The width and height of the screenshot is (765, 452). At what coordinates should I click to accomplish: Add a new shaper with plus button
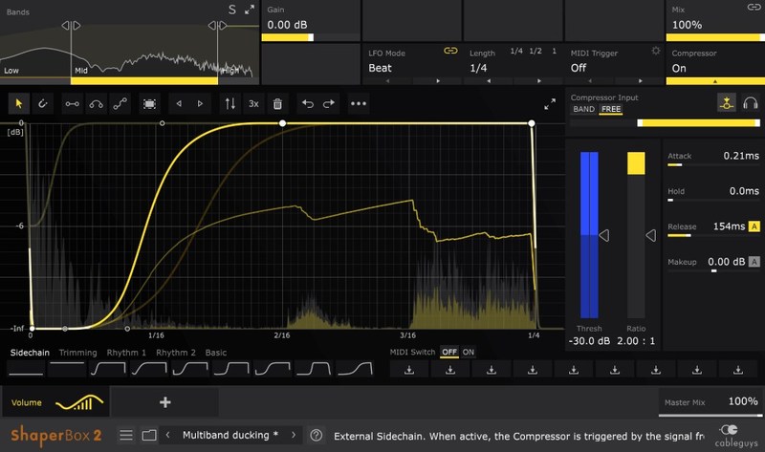[x=164, y=403]
